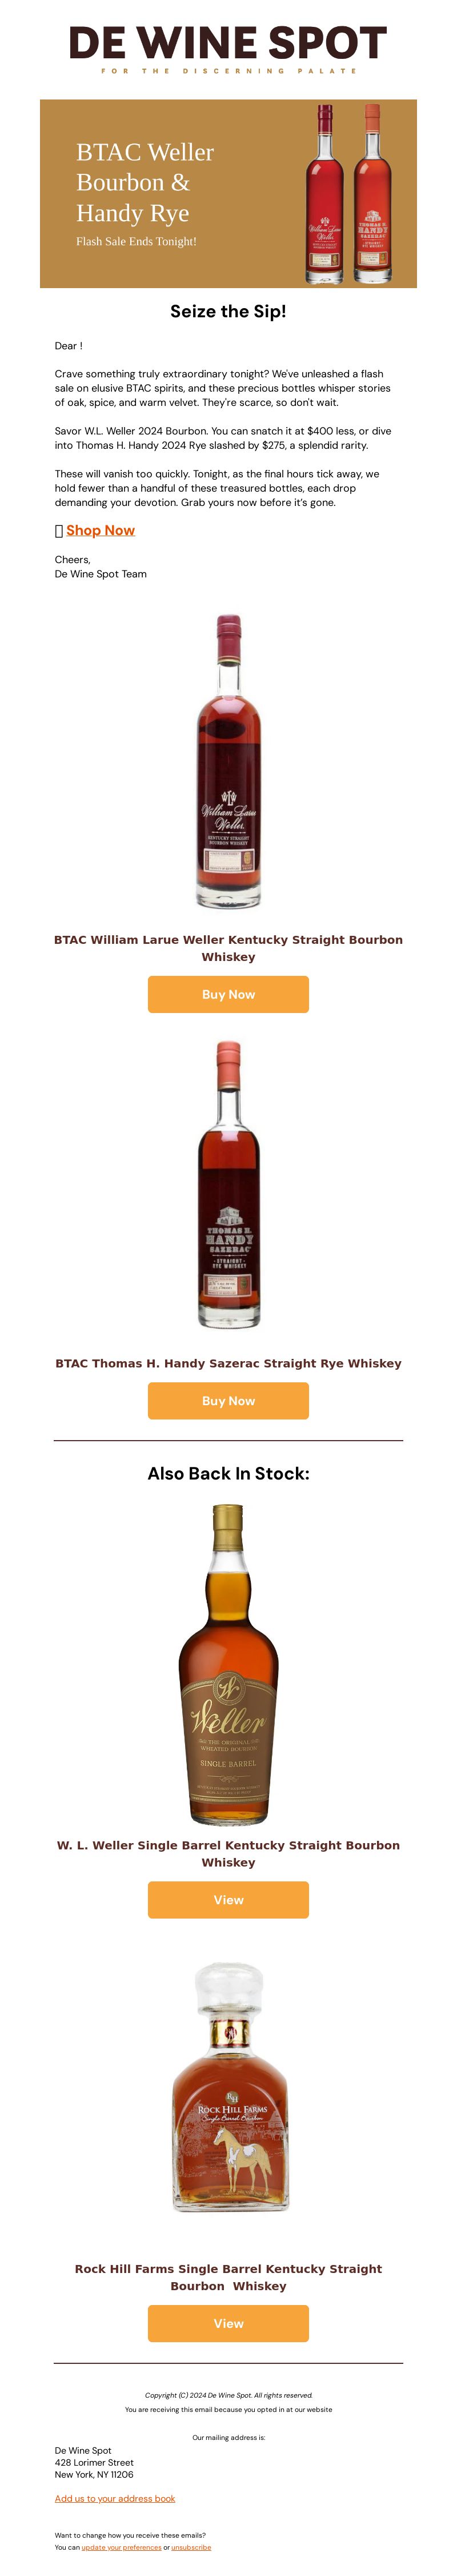Click the Thomas H. Handy Sazerac Rye title

(x=228, y=1363)
